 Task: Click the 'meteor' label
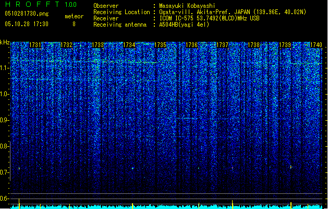click(x=74, y=16)
